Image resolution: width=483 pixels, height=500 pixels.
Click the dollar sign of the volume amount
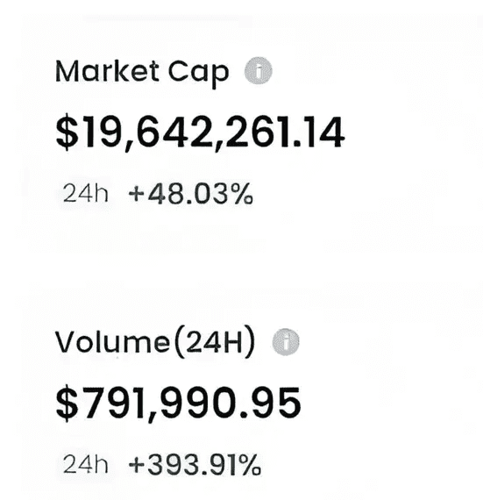(67, 404)
